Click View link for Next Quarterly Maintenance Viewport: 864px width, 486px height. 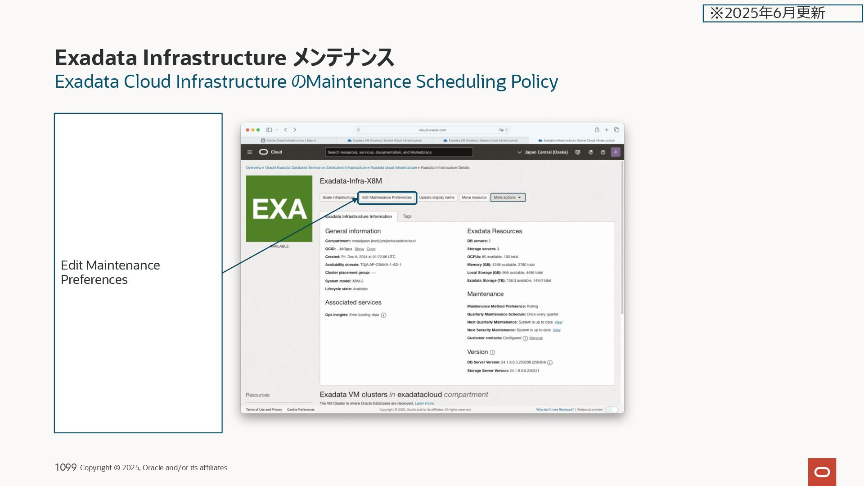click(558, 322)
